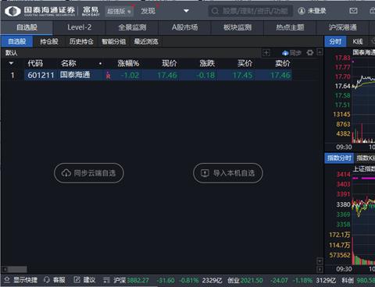Open the mail messages icon

[353, 11]
